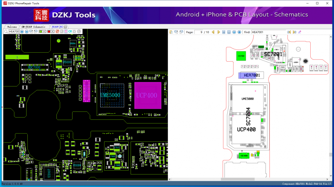334x187 pixels.
Task: Click the U3007 chip on PCB layout
Action: coord(49,173)
